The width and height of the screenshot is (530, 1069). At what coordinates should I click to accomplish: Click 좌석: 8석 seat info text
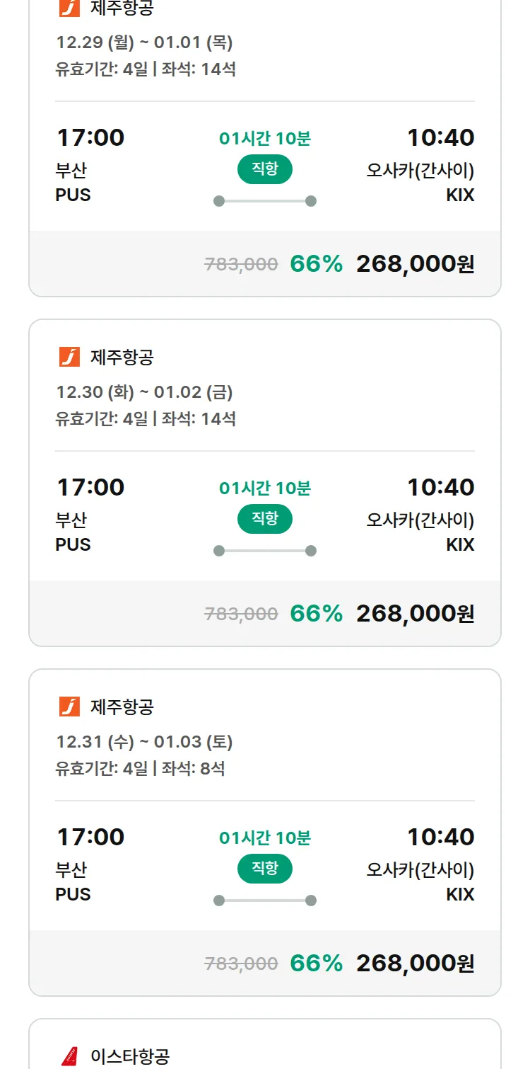193,768
